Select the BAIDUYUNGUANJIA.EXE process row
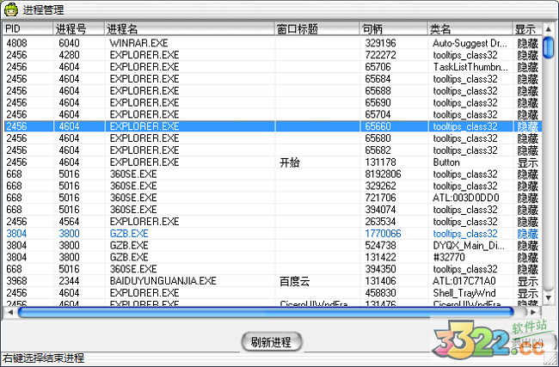The width and height of the screenshot is (559, 367). coord(273,281)
